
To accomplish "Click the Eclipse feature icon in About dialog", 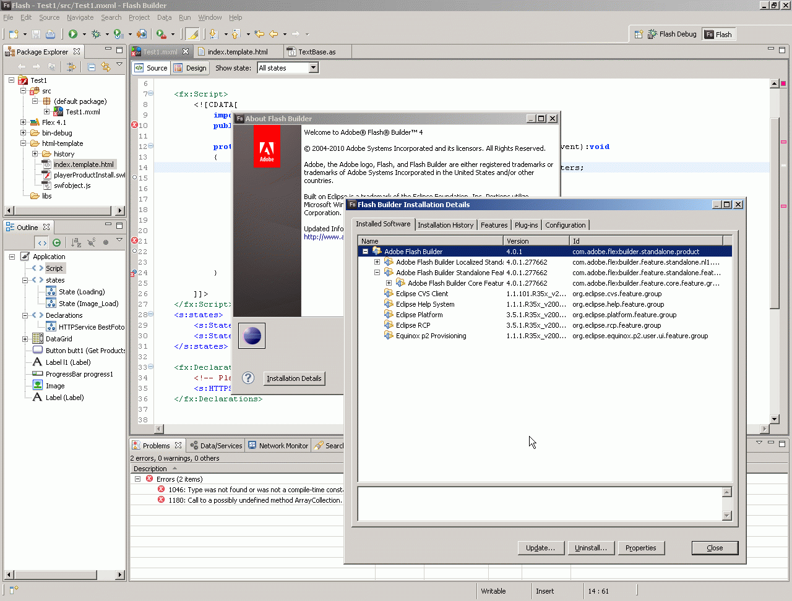I will tap(252, 336).
